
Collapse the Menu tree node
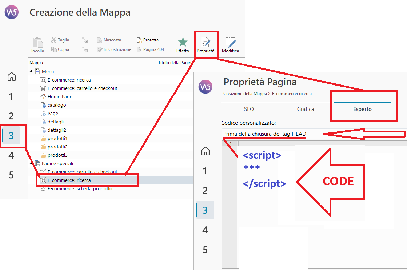[31, 71]
